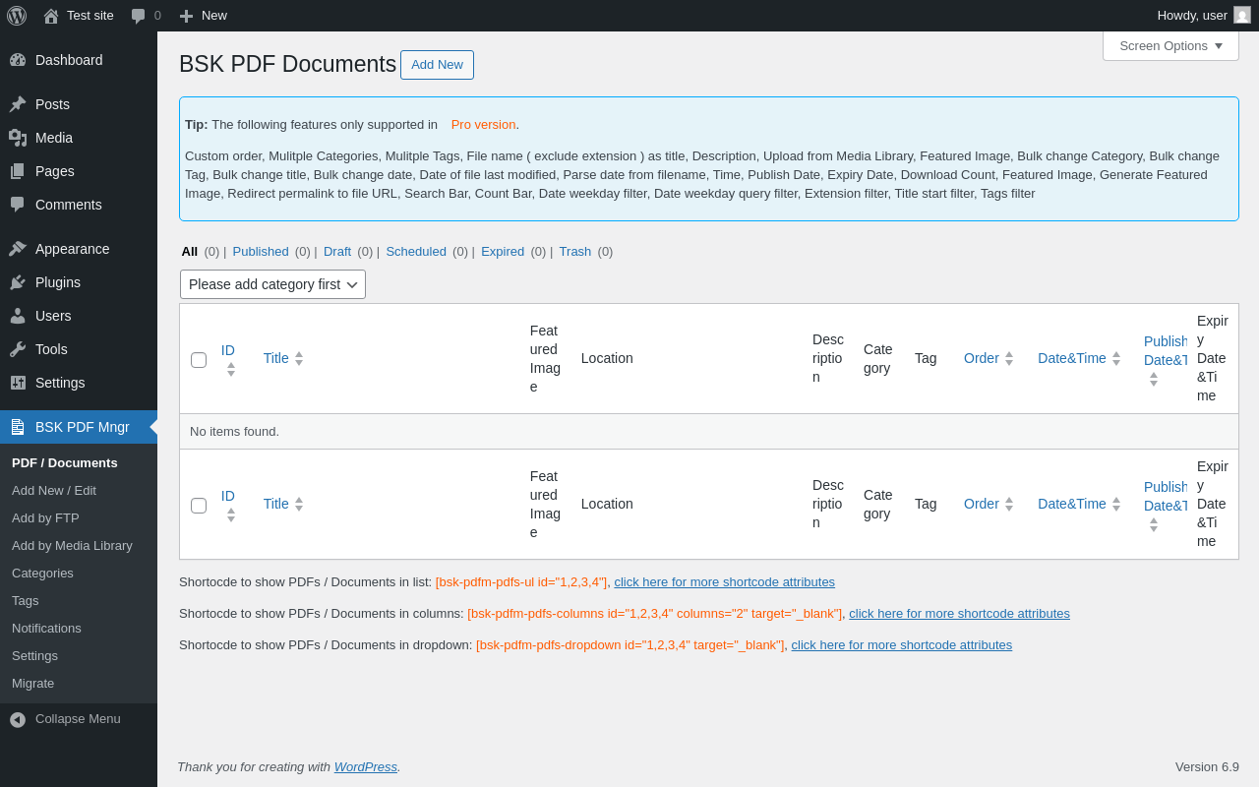Viewport: 1259px width, 787px height.
Task: Click the Appearance paintbrush icon
Action: [x=18, y=249]
